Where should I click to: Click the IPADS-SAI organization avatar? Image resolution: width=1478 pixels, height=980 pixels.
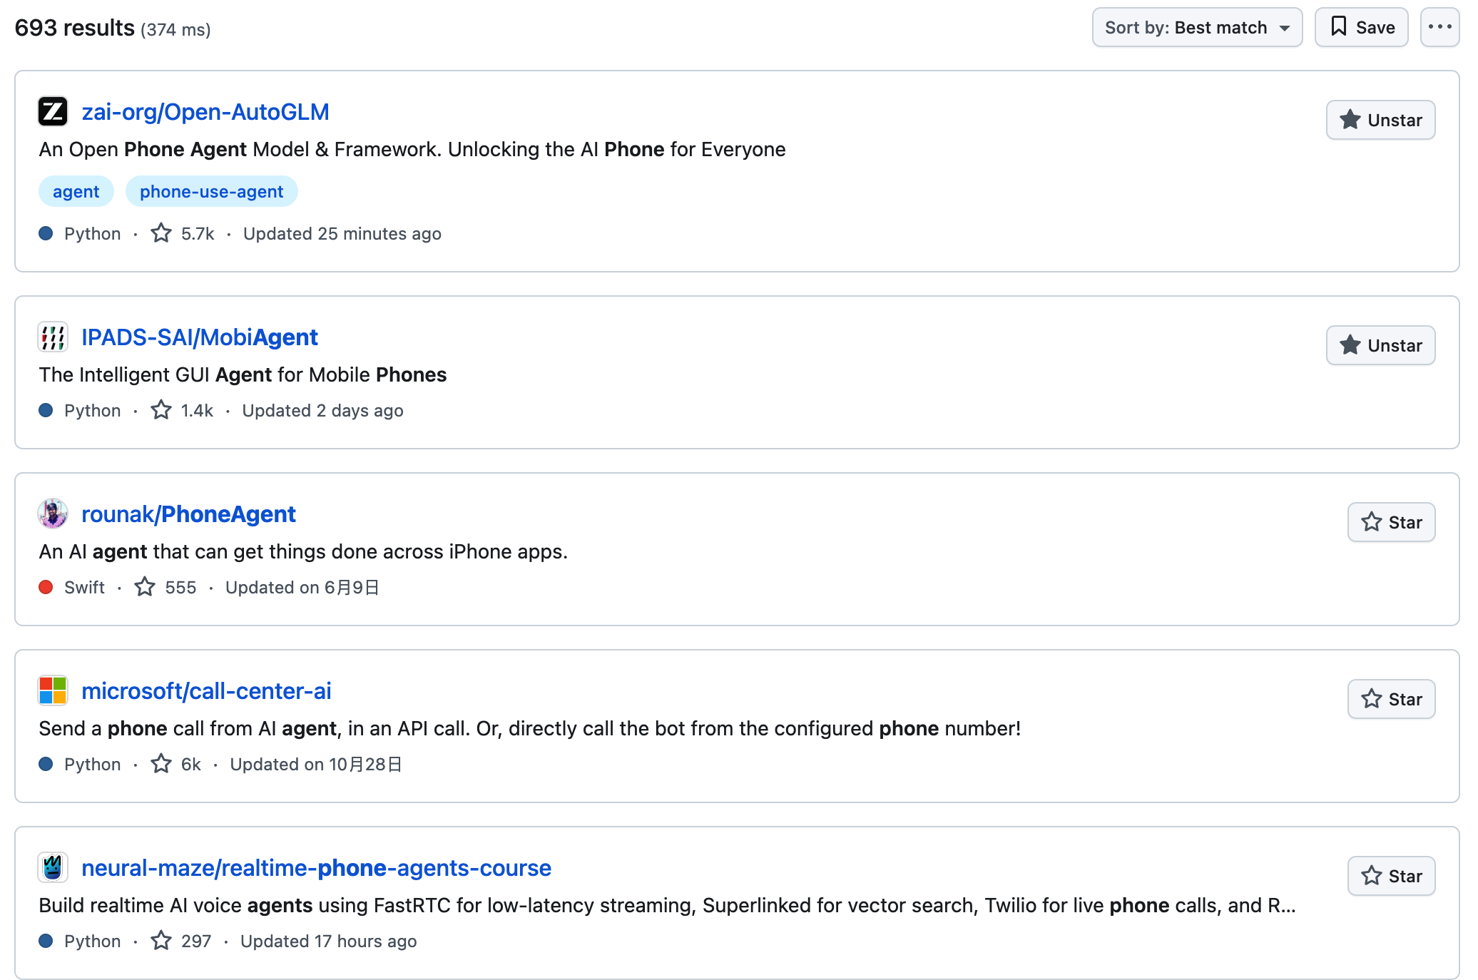tap(52, 337)
